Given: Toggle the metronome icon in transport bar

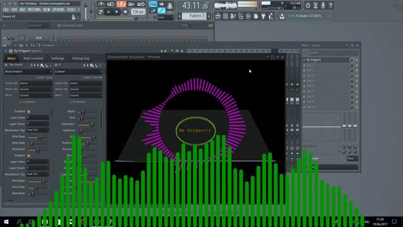Looking at the screenshot, I should 101,4.
